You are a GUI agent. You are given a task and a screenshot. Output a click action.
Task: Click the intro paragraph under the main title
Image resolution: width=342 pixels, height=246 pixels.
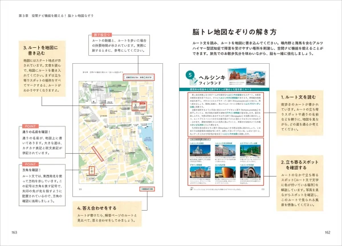point(258,48)
